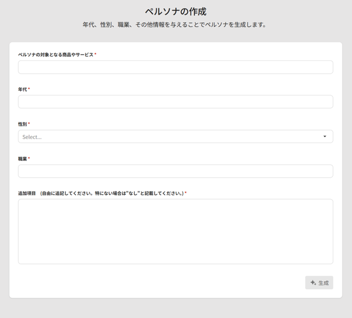Screen dimensions: 352x318
Task: Click the 年代 field label
Action: [22, 89]
